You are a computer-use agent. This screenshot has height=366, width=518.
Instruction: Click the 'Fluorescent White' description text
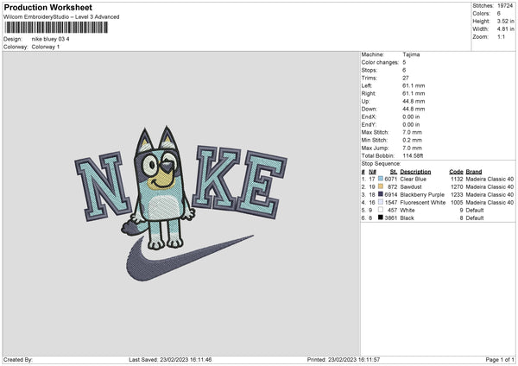point(422,203)
